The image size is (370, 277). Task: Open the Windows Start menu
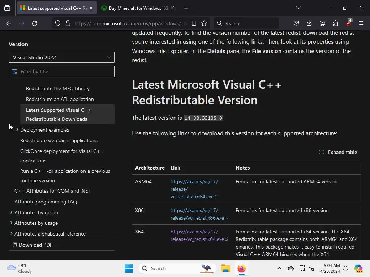tap(129, 268)
